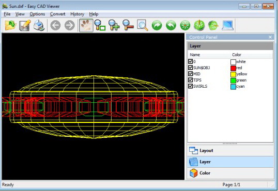Click the red color swatch
This screenshot has height=191, width=278.
tap(233, 68)
